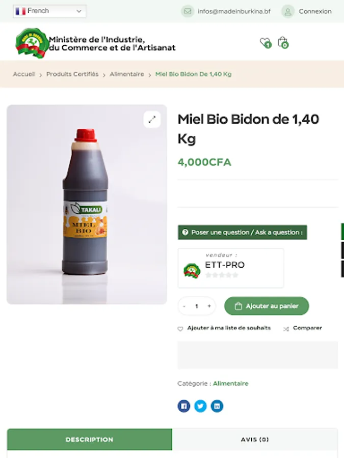Click Poser une question button
This screenshot has height=458, width=344.
(242, 233)
